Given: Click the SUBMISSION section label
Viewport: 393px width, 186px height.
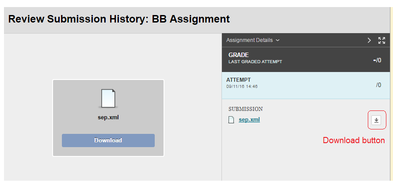Looking at the screenshot, I should [x=245, y=109].
